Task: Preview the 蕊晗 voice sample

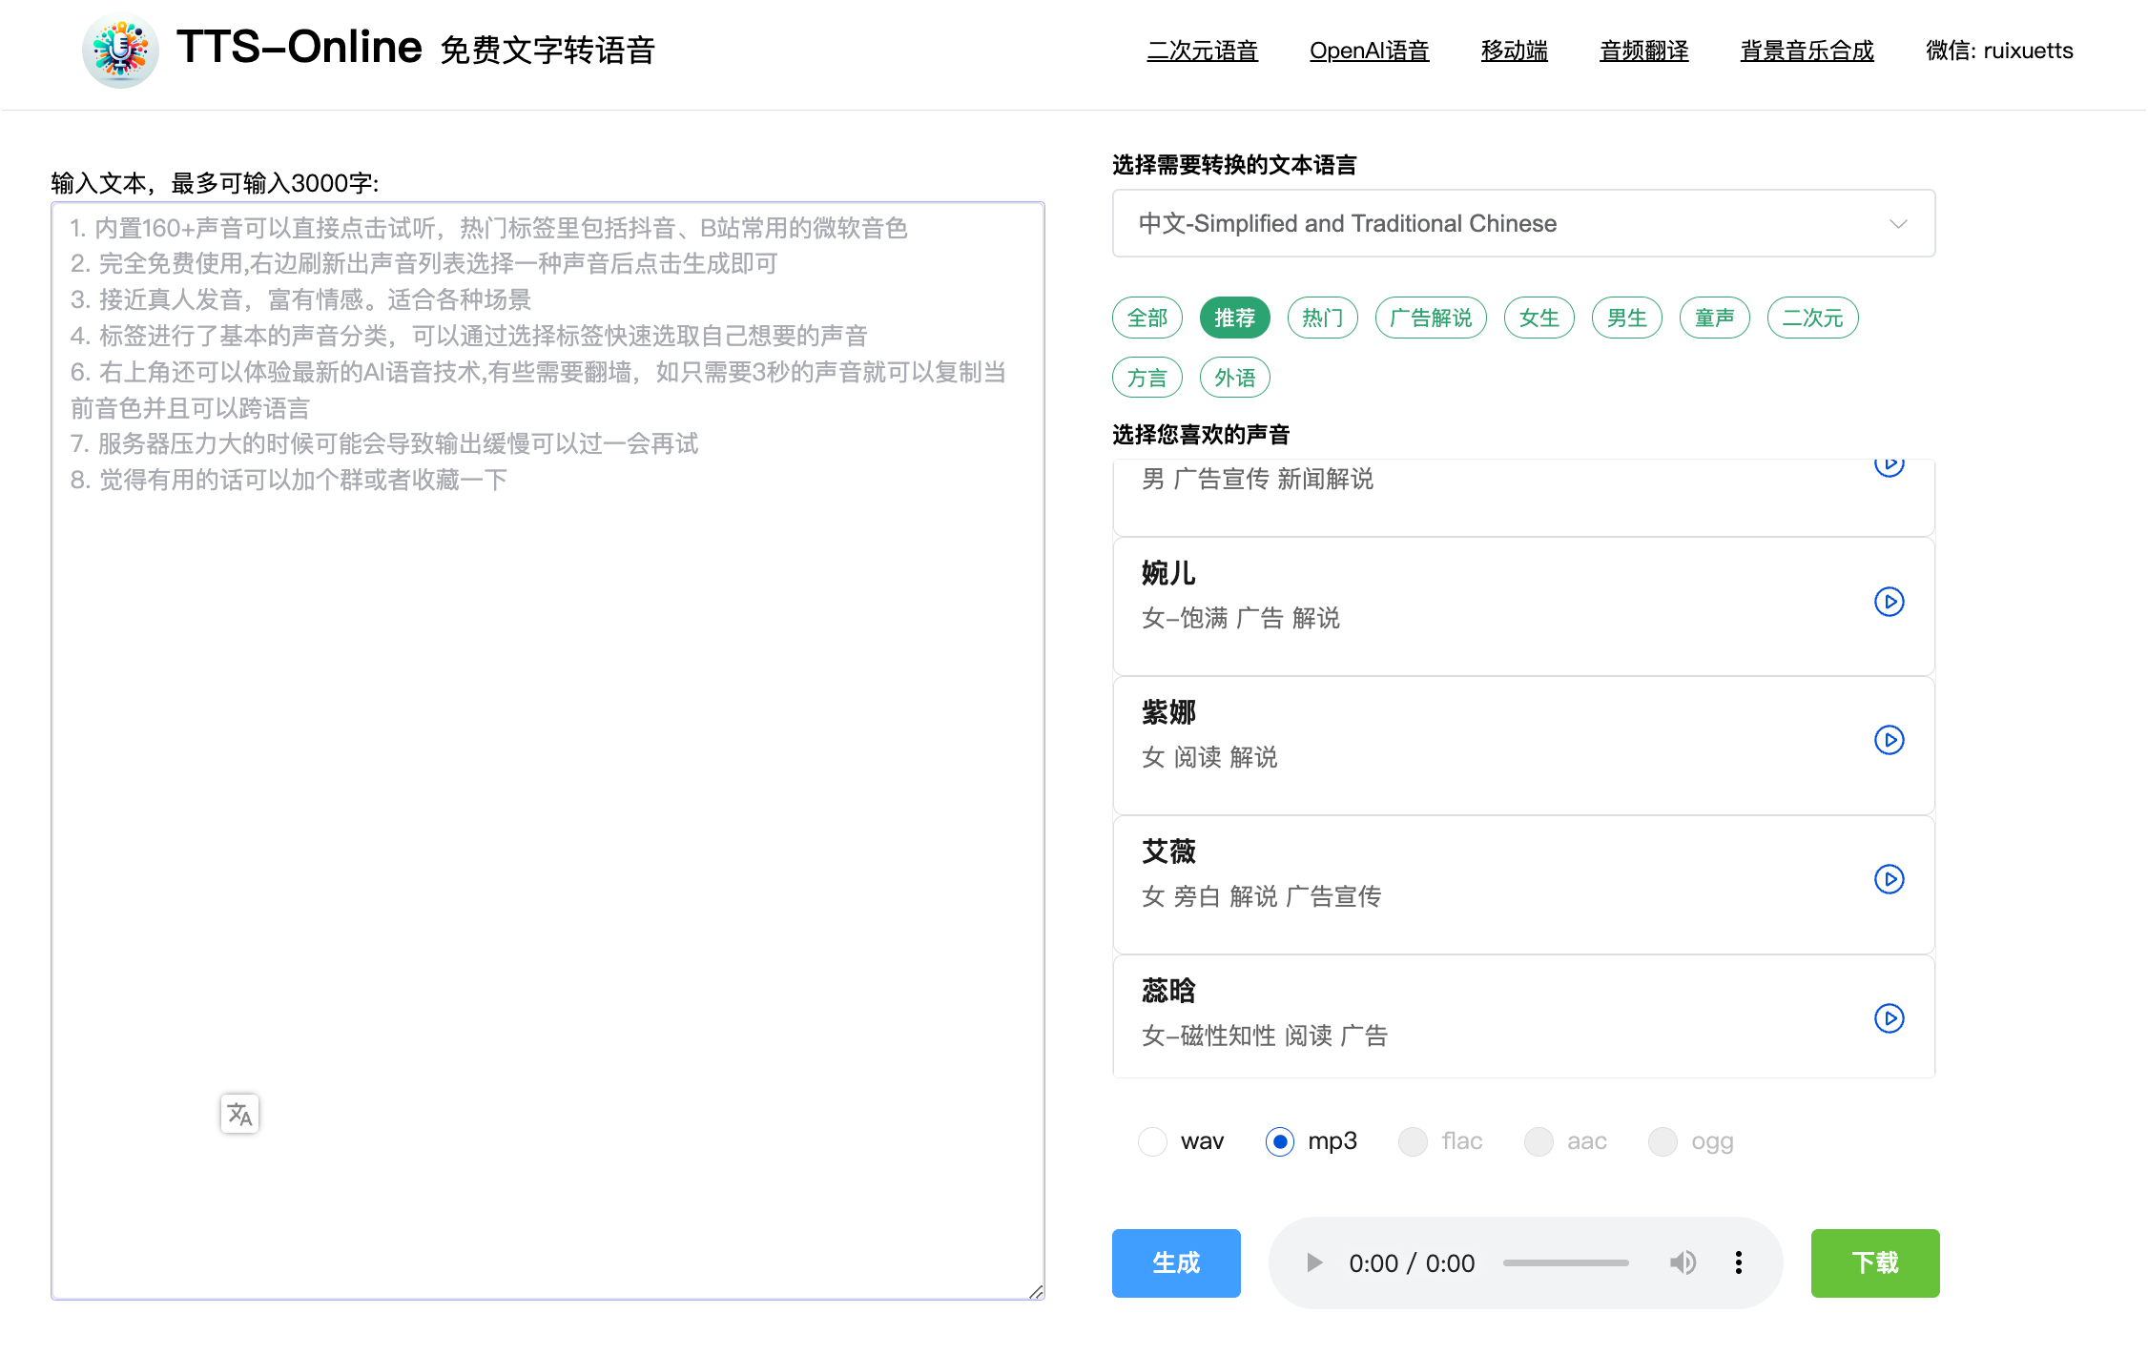Action: 1889,1018
